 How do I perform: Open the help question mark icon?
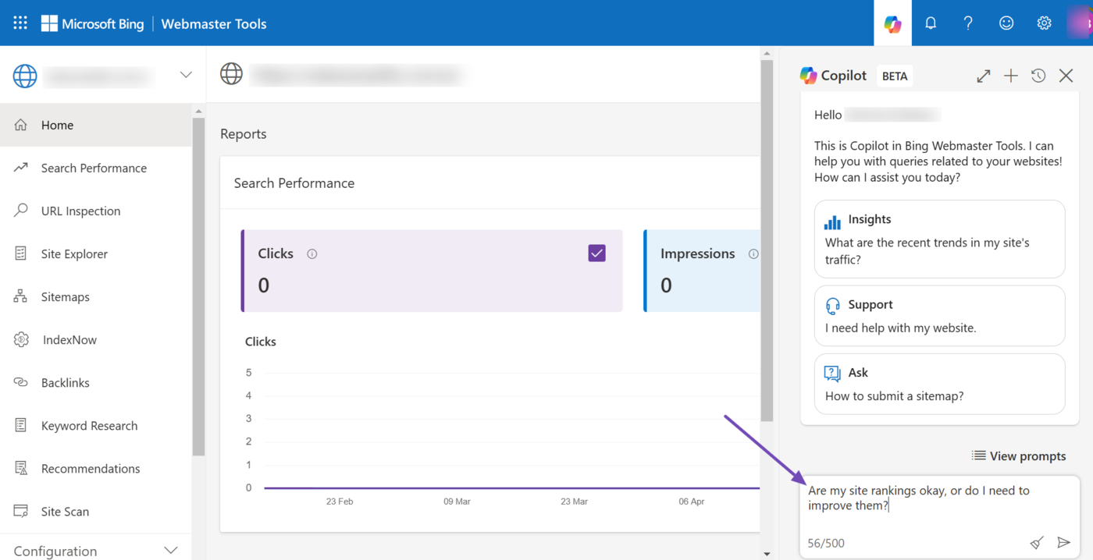point(968,23)
